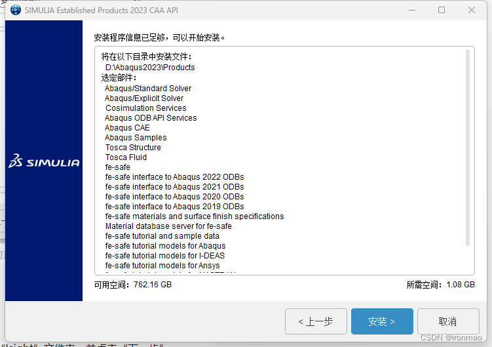Click fe-safe tutorial models for Abaqus
492x347 pixels.
165,246
